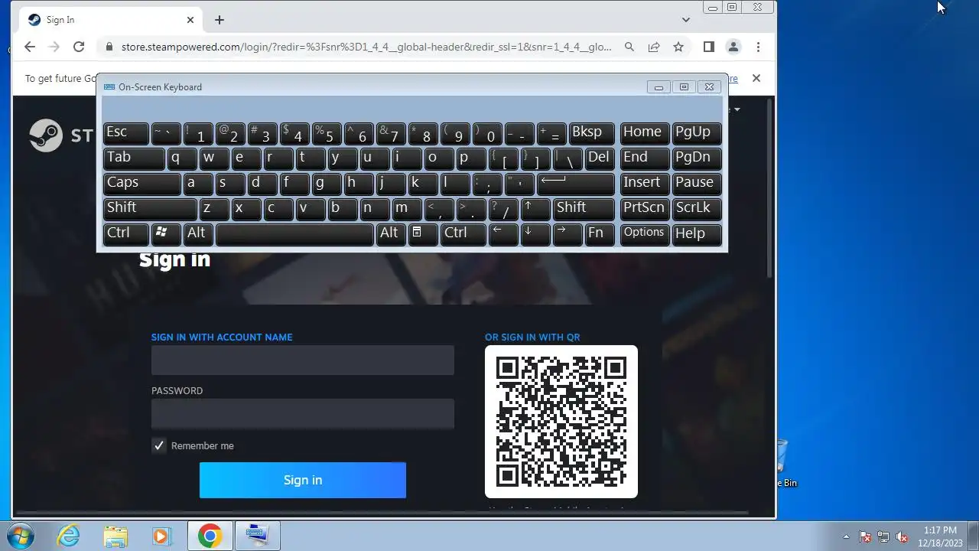Toggle ScrLk key
The image size is (979, 551).
click(x=697, y=208)
